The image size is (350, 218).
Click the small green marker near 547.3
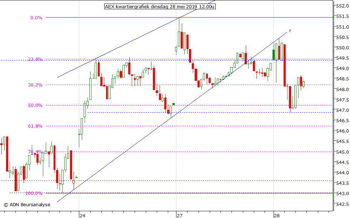click(x=174, y=104)
